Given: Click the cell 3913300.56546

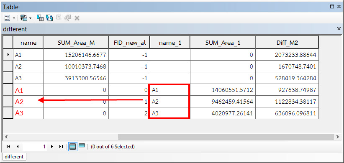Looking at the screenshot, I should tap(76, 78).
